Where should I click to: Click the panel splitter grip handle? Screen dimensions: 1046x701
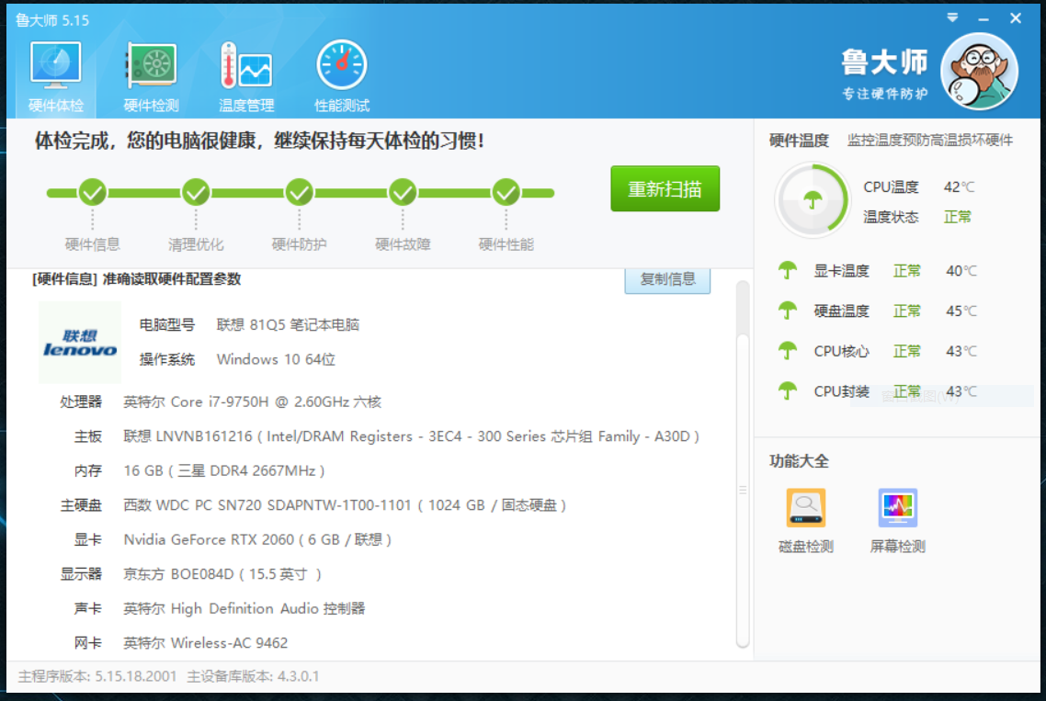point(743,491)
